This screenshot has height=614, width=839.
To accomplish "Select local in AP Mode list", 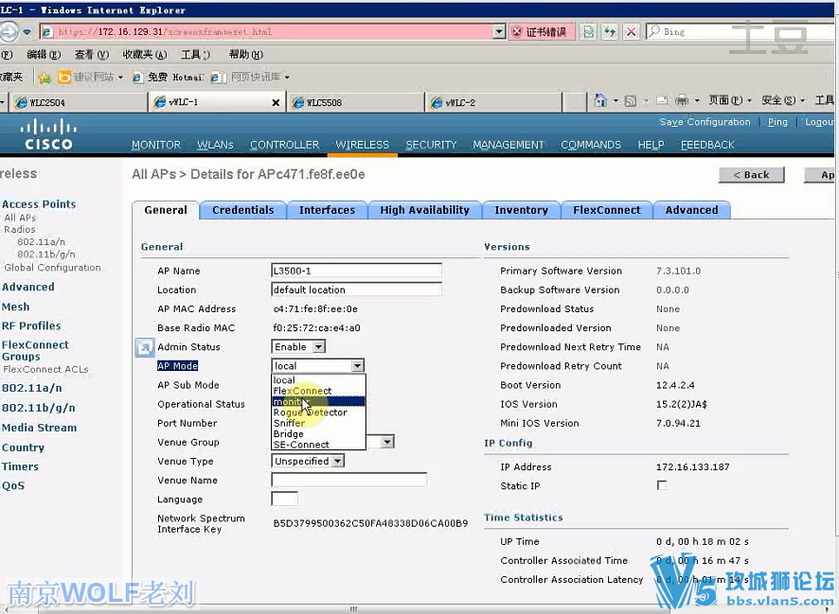I will [x=318, y=380].
